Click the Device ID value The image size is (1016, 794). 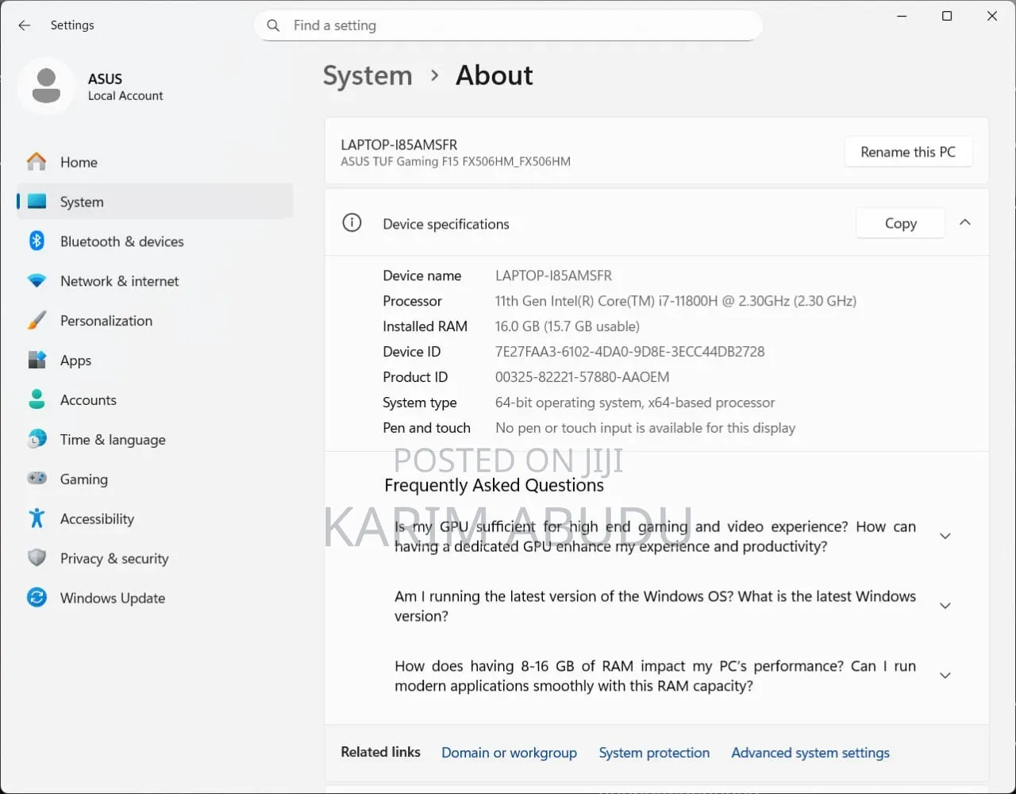629,352
